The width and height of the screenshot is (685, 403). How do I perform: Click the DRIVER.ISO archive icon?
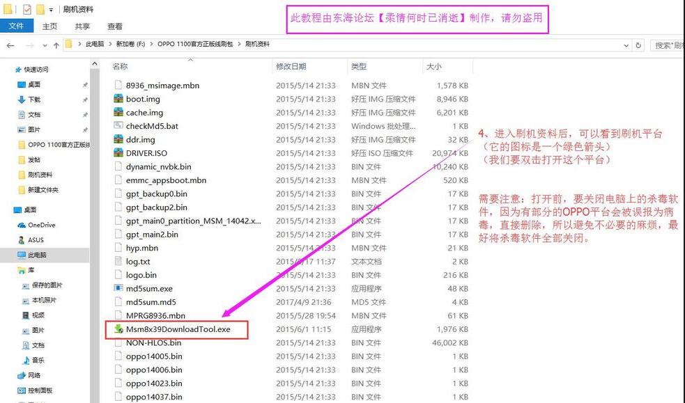[x=118, y=153]
